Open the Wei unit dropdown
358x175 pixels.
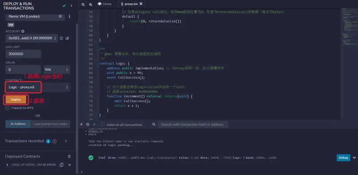(x=57, y=69)
